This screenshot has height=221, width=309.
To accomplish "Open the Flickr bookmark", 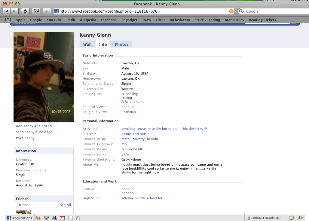I will click(161, 20).
